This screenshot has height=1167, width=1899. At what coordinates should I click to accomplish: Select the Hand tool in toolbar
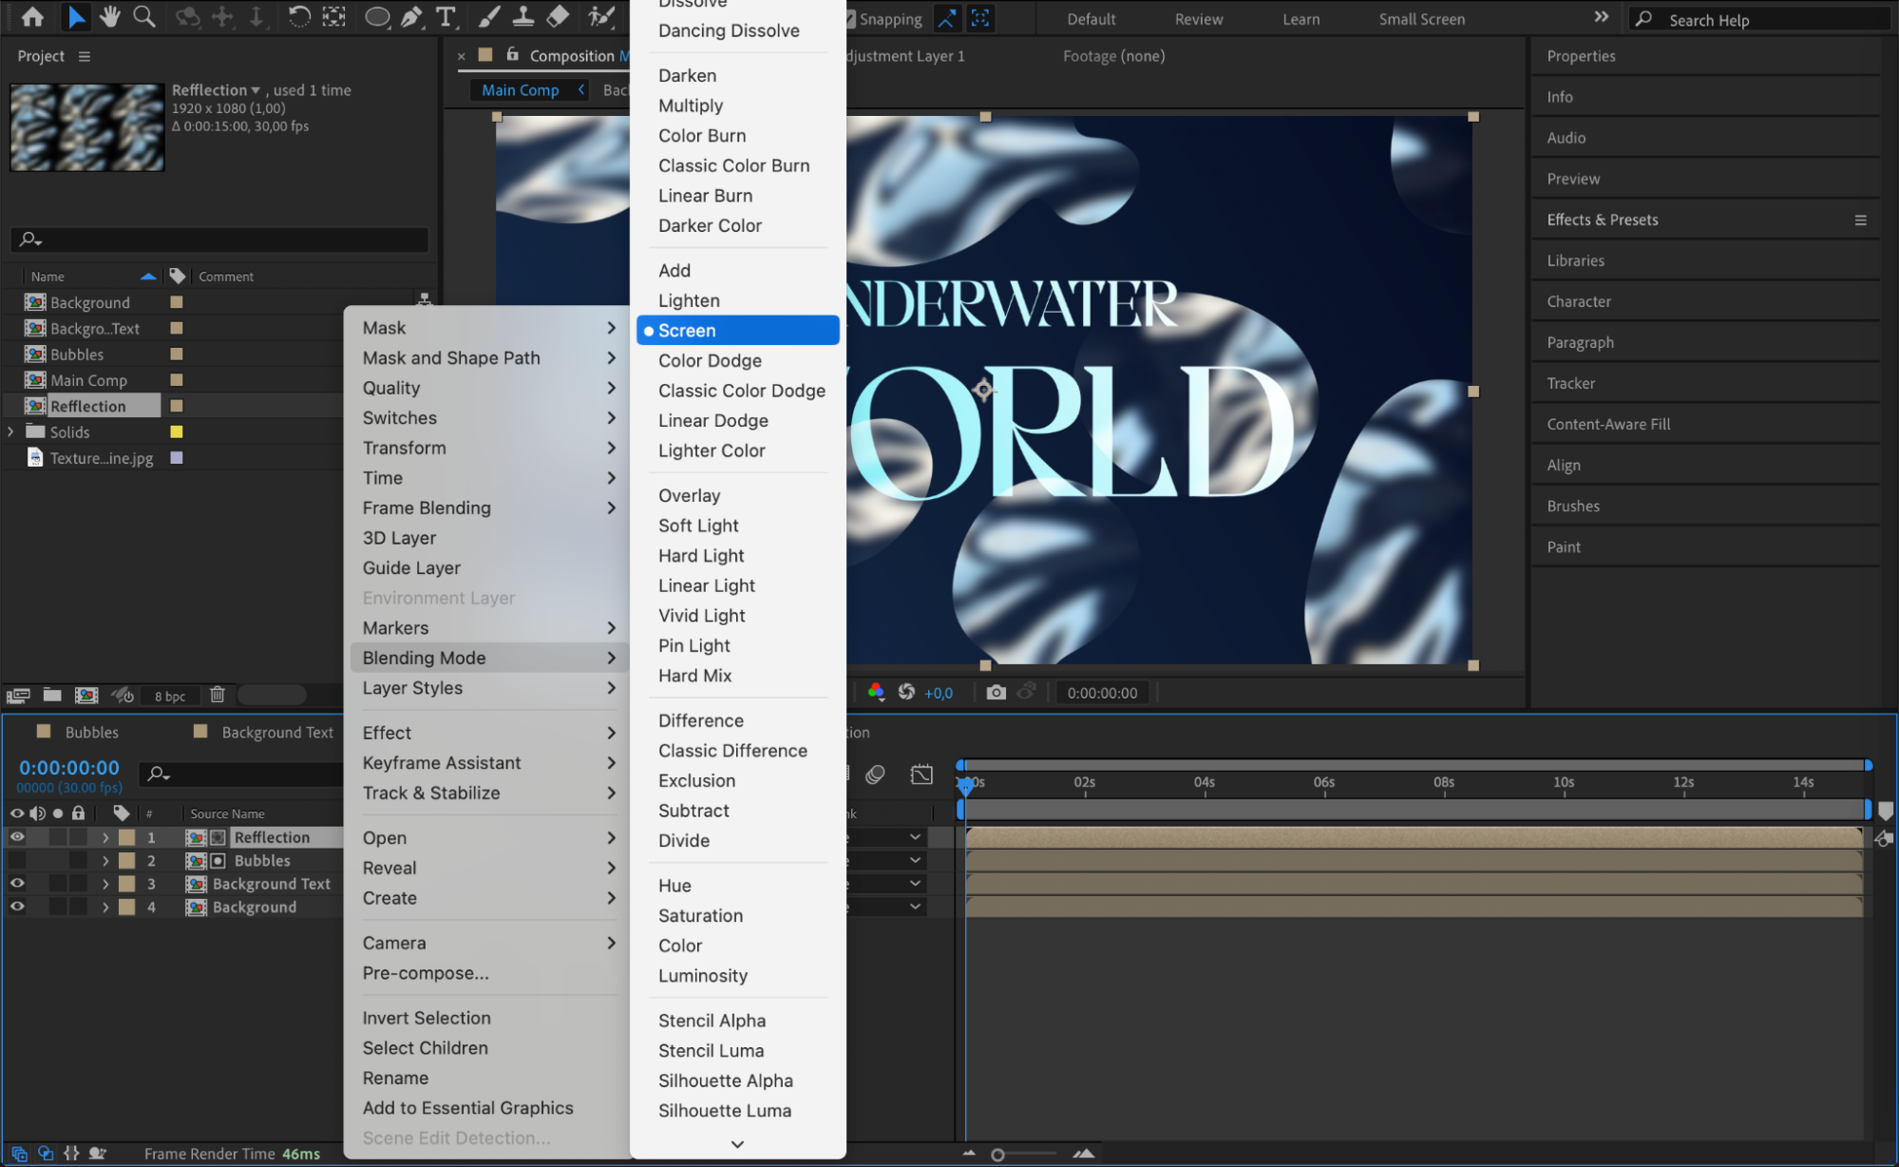click(110, 16)
